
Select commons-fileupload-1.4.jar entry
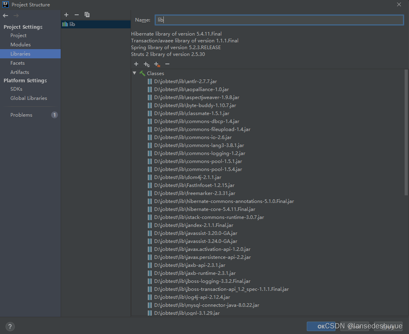click(202, 129)
